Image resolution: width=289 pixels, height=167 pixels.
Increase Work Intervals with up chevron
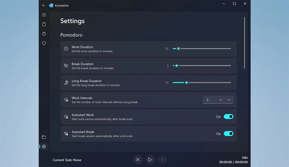pyautogui.click(x=221, y=100)
